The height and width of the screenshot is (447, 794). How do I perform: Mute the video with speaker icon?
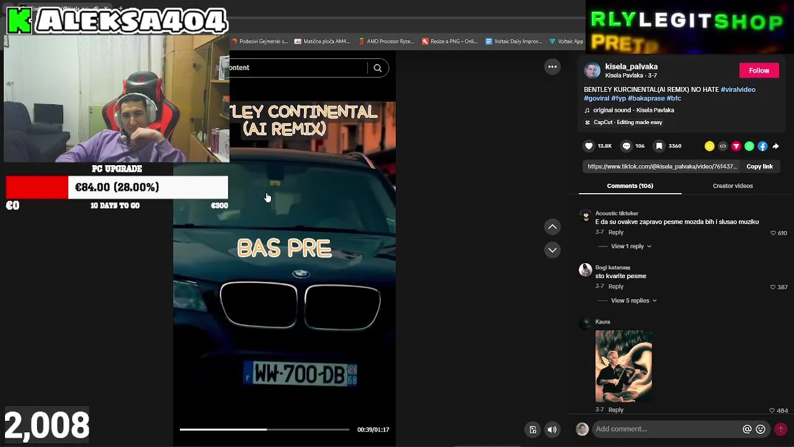(x=552, y=430)
